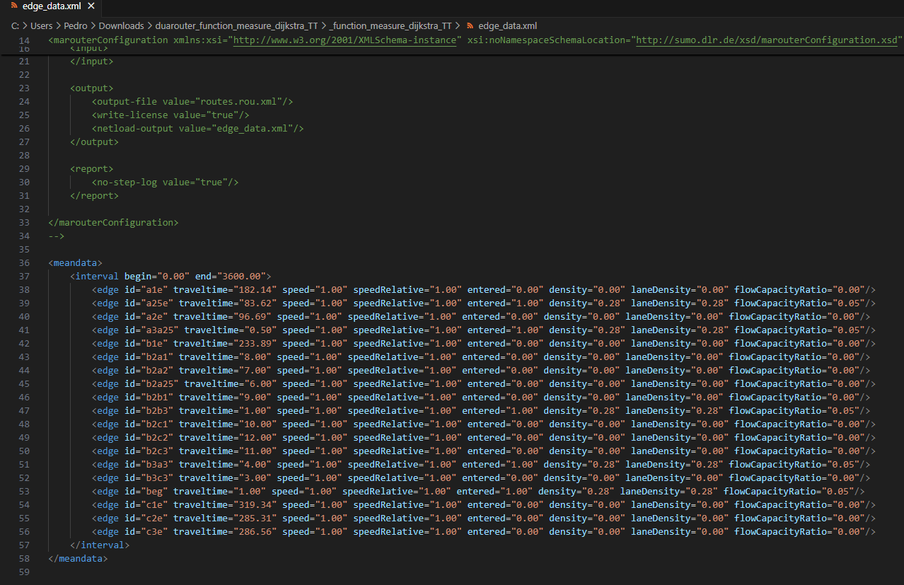Viewport: 904px width, 585px height.
Task: Open the sumo.dlr.de marouterConfiguration.xsd link
Action: (x=766, y=40)
